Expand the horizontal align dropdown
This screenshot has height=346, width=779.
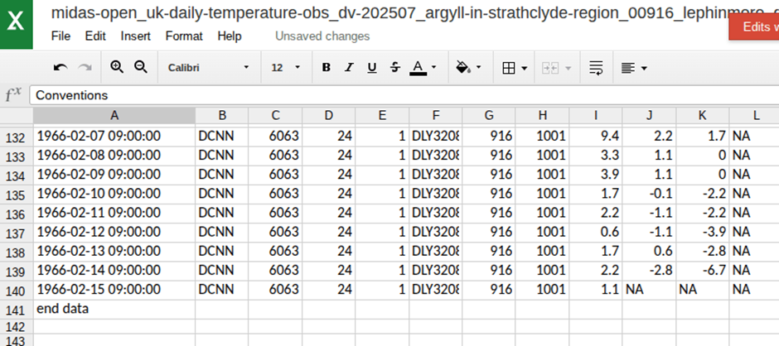633,68
